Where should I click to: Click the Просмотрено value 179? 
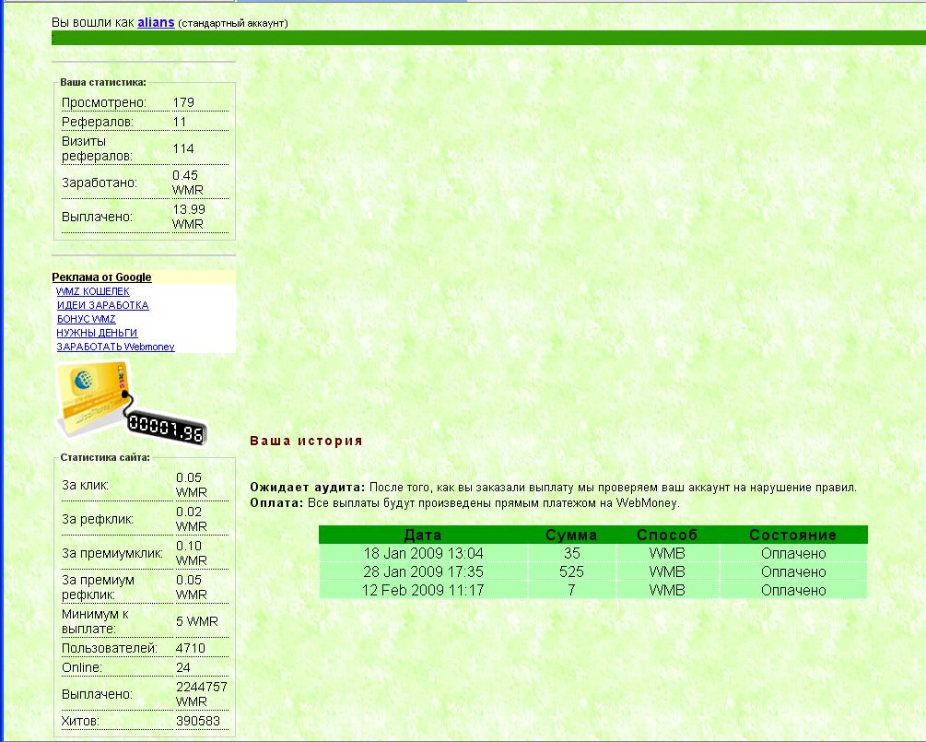(183, 102)
